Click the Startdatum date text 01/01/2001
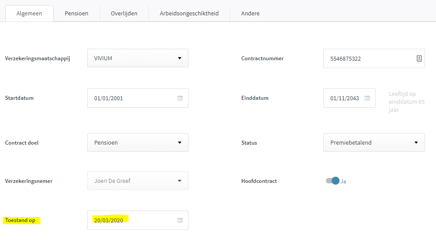Viewport: 436px width, 240px height. click(x=108, y=98)
